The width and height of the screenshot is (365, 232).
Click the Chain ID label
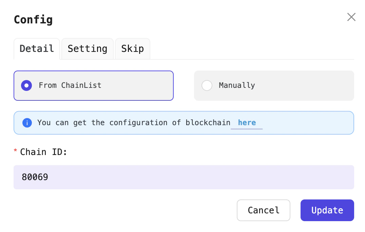43,152
